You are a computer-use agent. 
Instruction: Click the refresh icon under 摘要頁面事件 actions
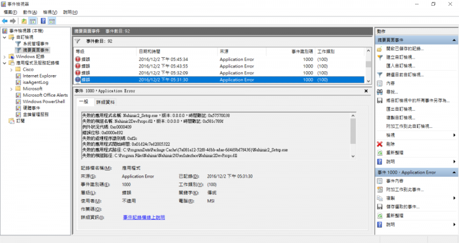[380, 153]
